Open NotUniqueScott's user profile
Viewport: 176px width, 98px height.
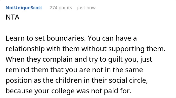point(24,8)
